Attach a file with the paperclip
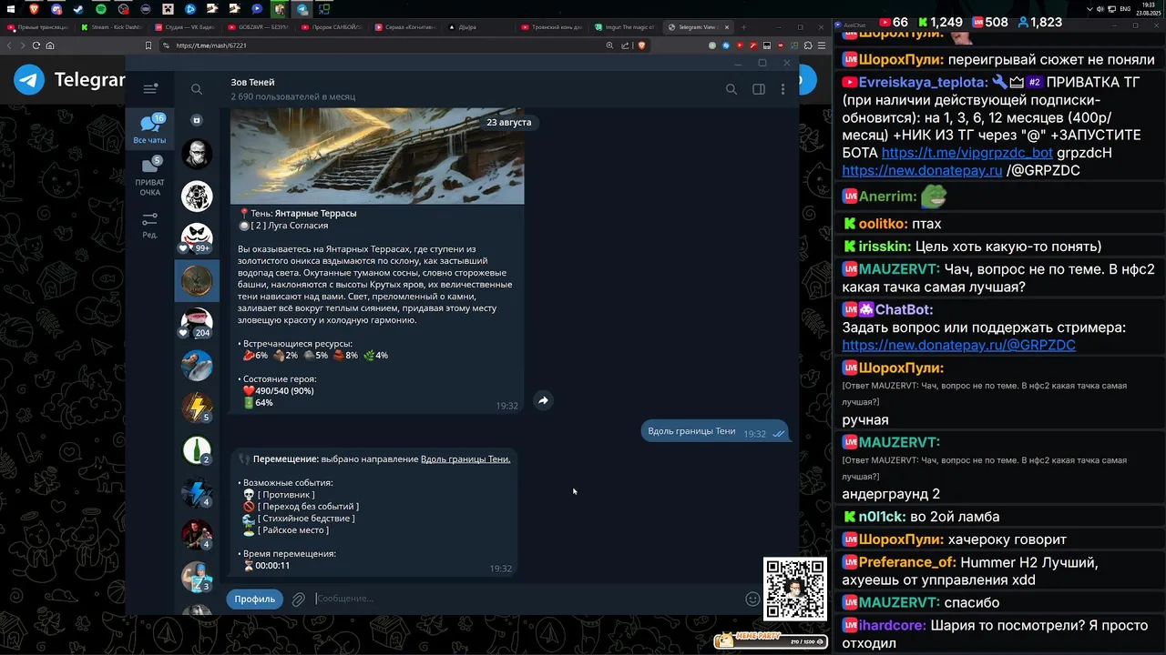The width and height of the screenshot is (1166, 655). [298, 599]
